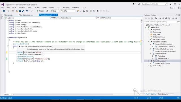Viewport: 181px width, 102px height.
Task: Open the zoom level 120 % dropdown
Action: [8, 94]
